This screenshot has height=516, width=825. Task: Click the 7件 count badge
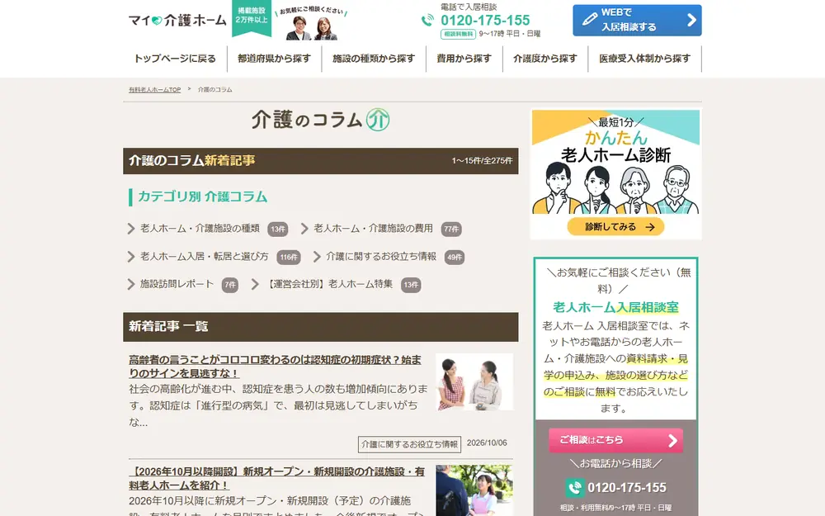pos(230,285)
